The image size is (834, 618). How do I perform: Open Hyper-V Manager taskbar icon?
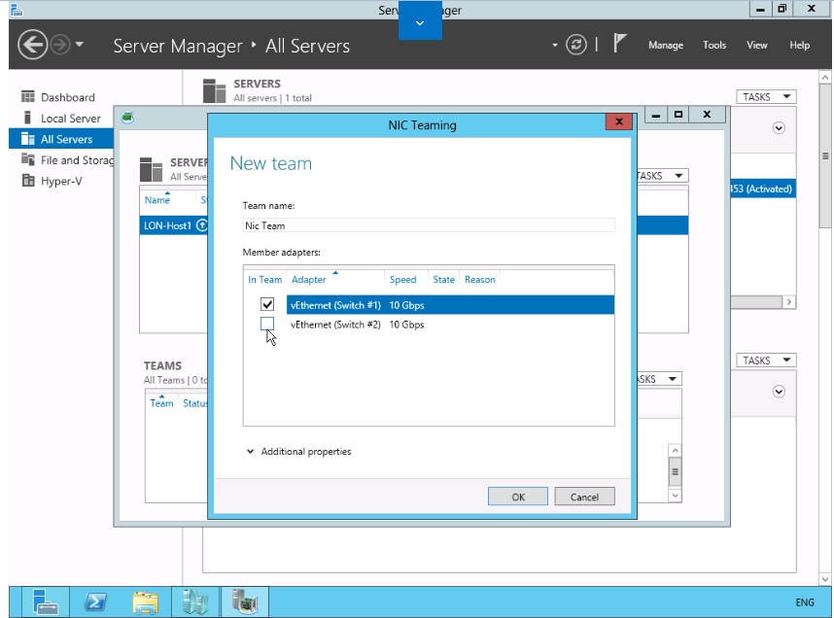point(194,602)
